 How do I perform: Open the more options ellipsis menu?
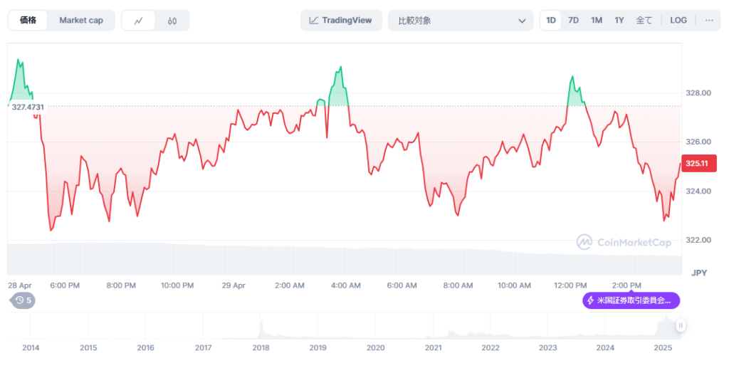709,21
